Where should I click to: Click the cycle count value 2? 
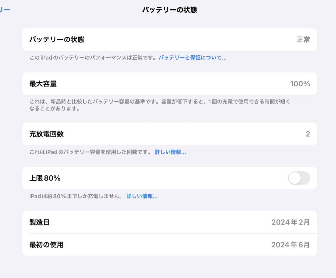pos(308,134)
